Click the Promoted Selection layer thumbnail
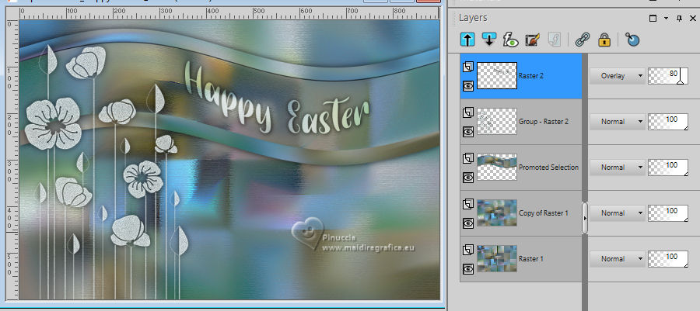700x311 pixels. (x=496, y=167)
